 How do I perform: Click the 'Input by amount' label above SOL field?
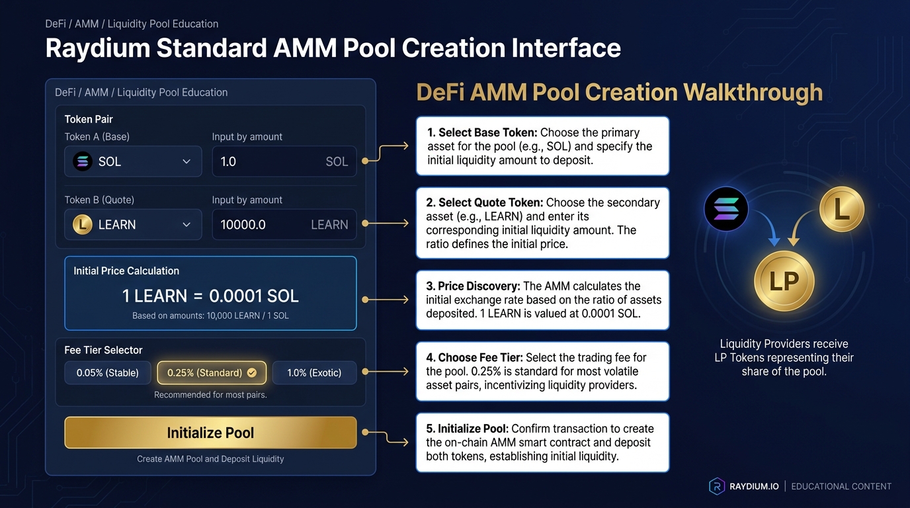(x=247, y=137)
